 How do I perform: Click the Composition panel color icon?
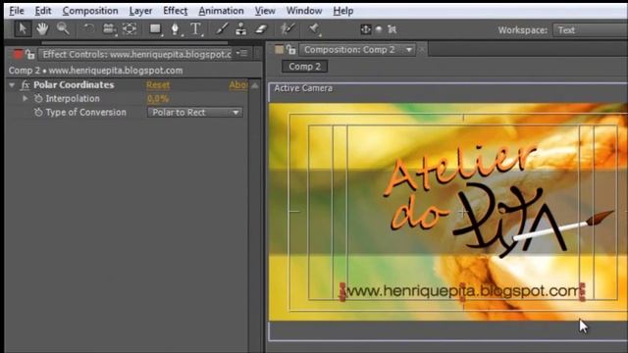coord(279,50)
